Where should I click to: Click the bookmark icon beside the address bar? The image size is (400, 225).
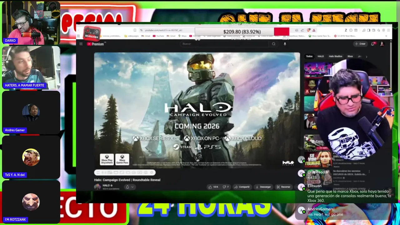[x=135, y=30]
